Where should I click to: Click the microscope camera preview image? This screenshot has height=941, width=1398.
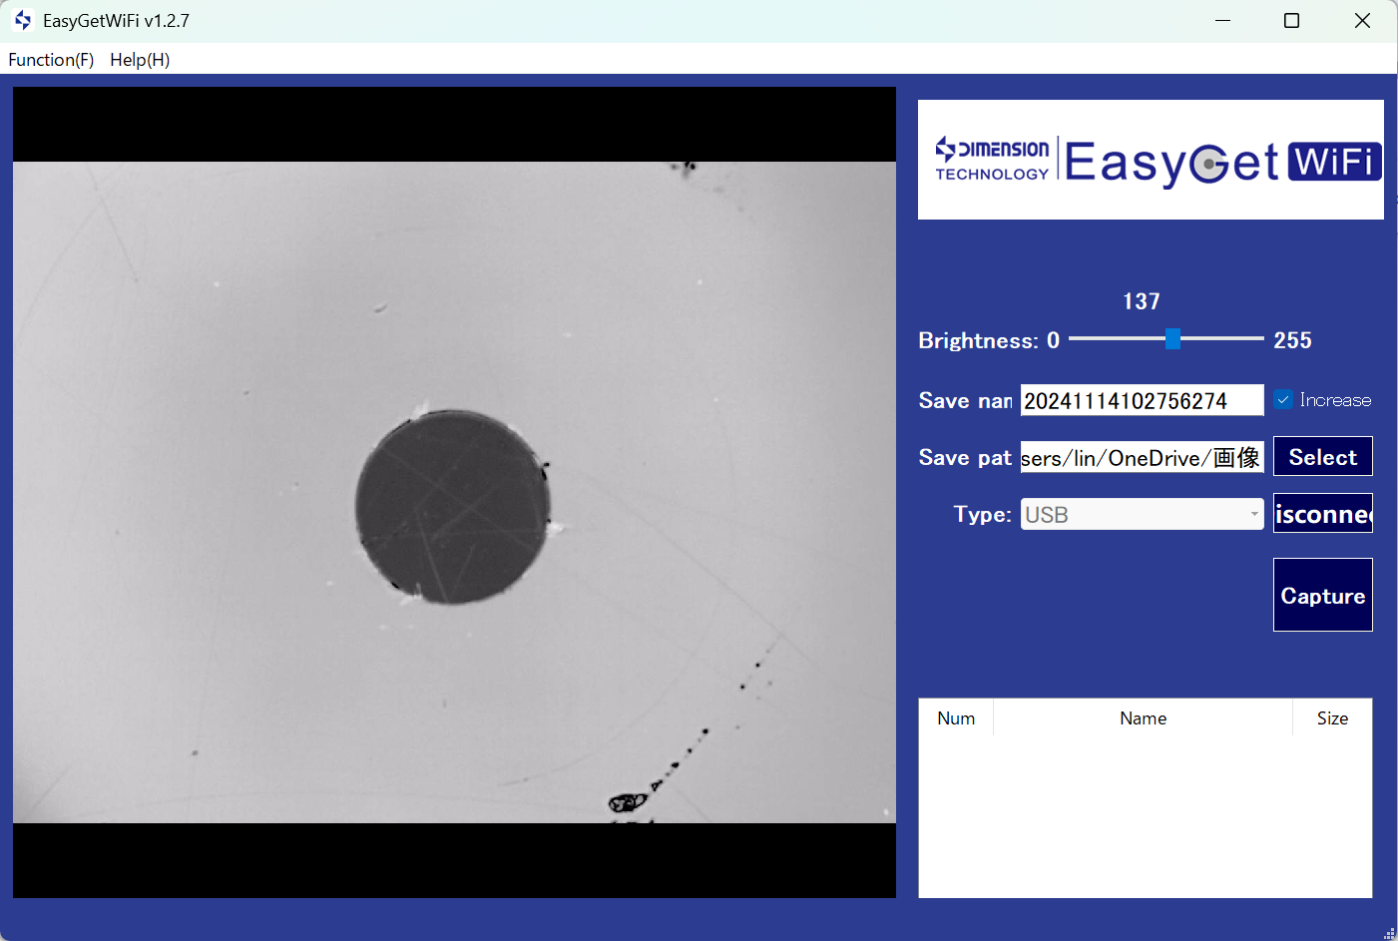click(454, 492)
